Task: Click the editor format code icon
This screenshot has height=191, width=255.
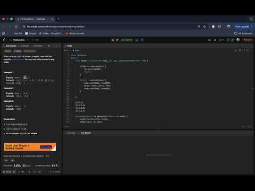Action: [x=236, y=50]
